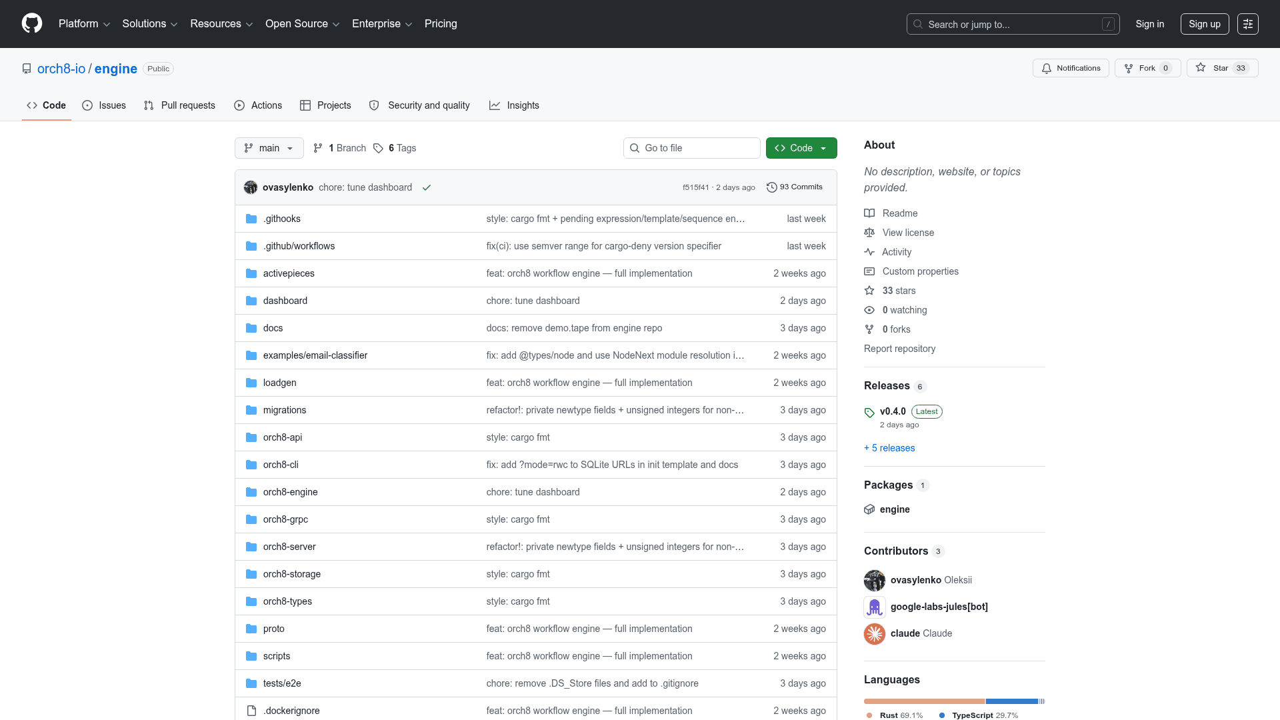Click the folder icon for tests/e2e
This screenshot has height=720, width=1280.
click(251, 683)
